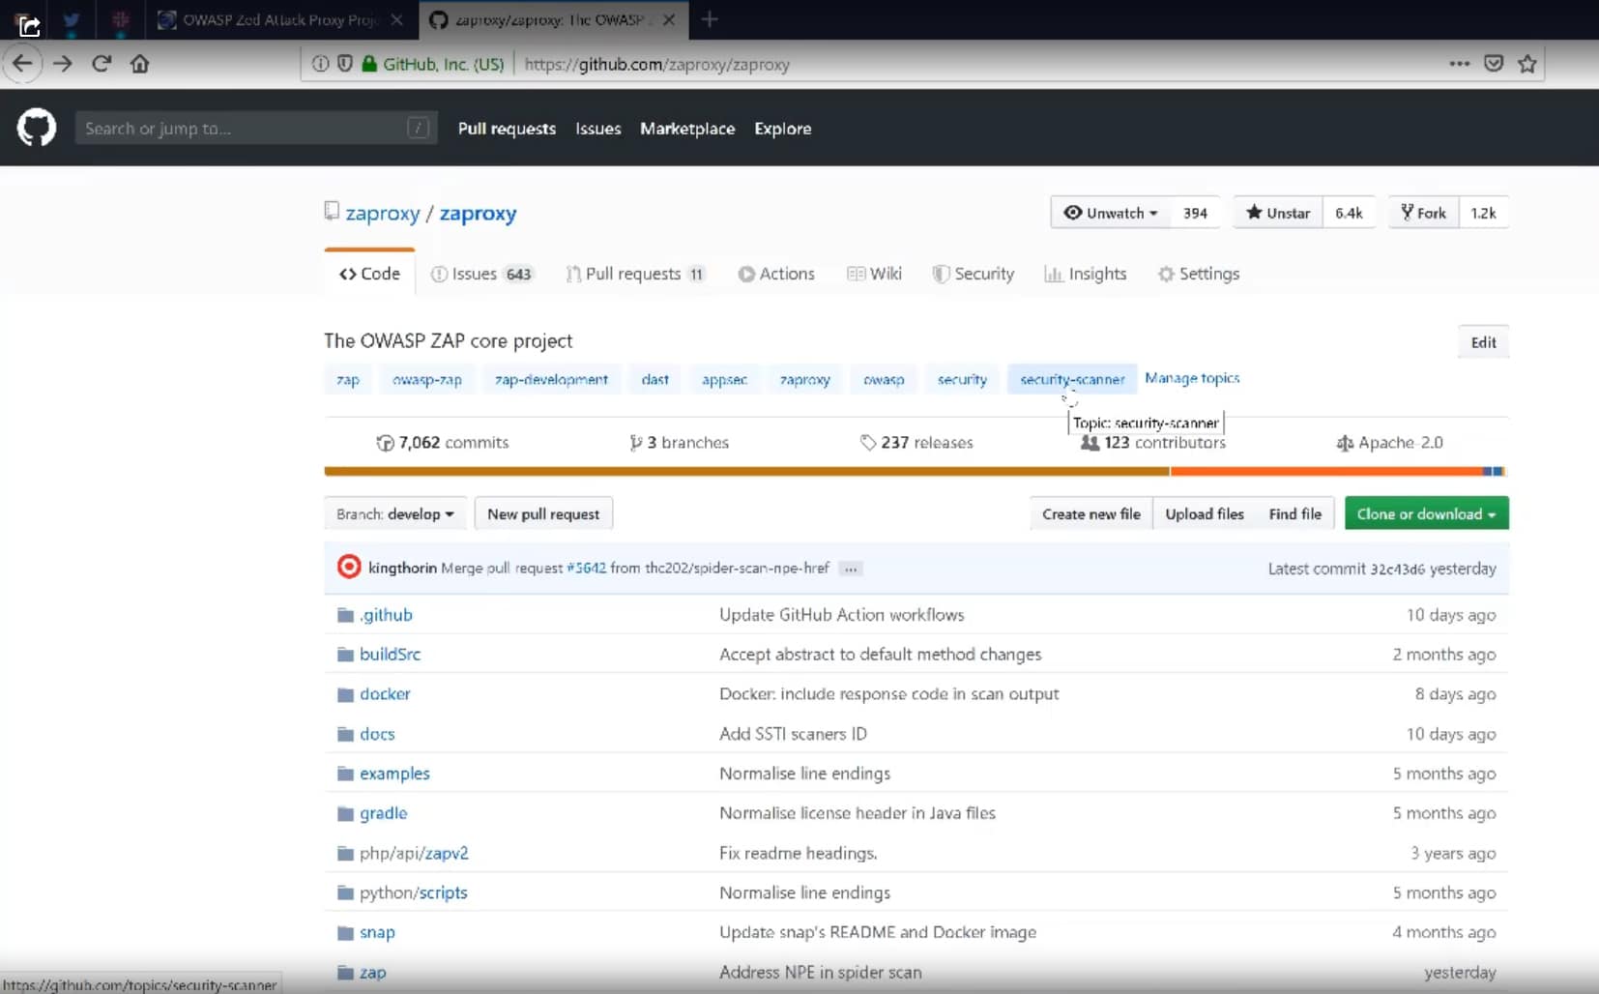The width and height of the screenshot is (1599, 994).
Task: Expand the commit message ellipsis button
Action: (x=851, y=569)
